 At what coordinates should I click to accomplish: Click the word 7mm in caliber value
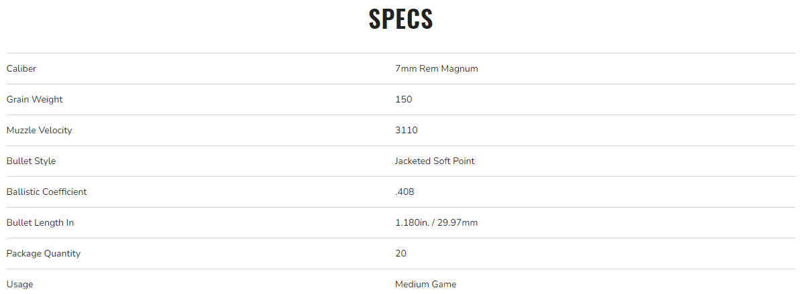[406, 68]
